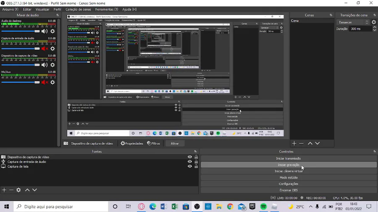Click the Windows search box

61,207
